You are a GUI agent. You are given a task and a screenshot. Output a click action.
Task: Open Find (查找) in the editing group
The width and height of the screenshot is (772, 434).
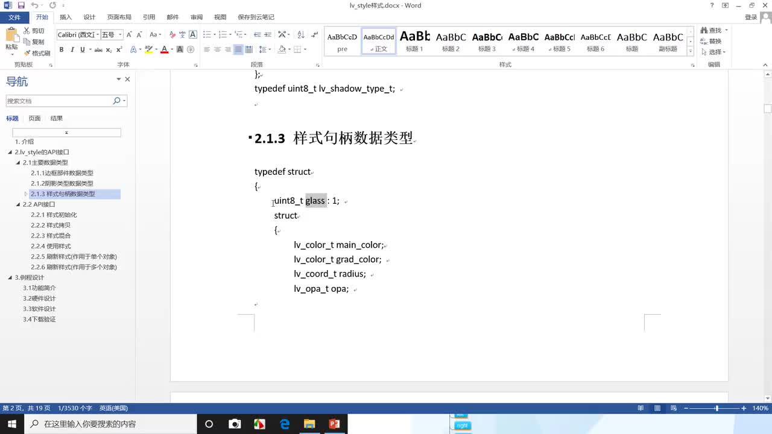pos(711,31)
